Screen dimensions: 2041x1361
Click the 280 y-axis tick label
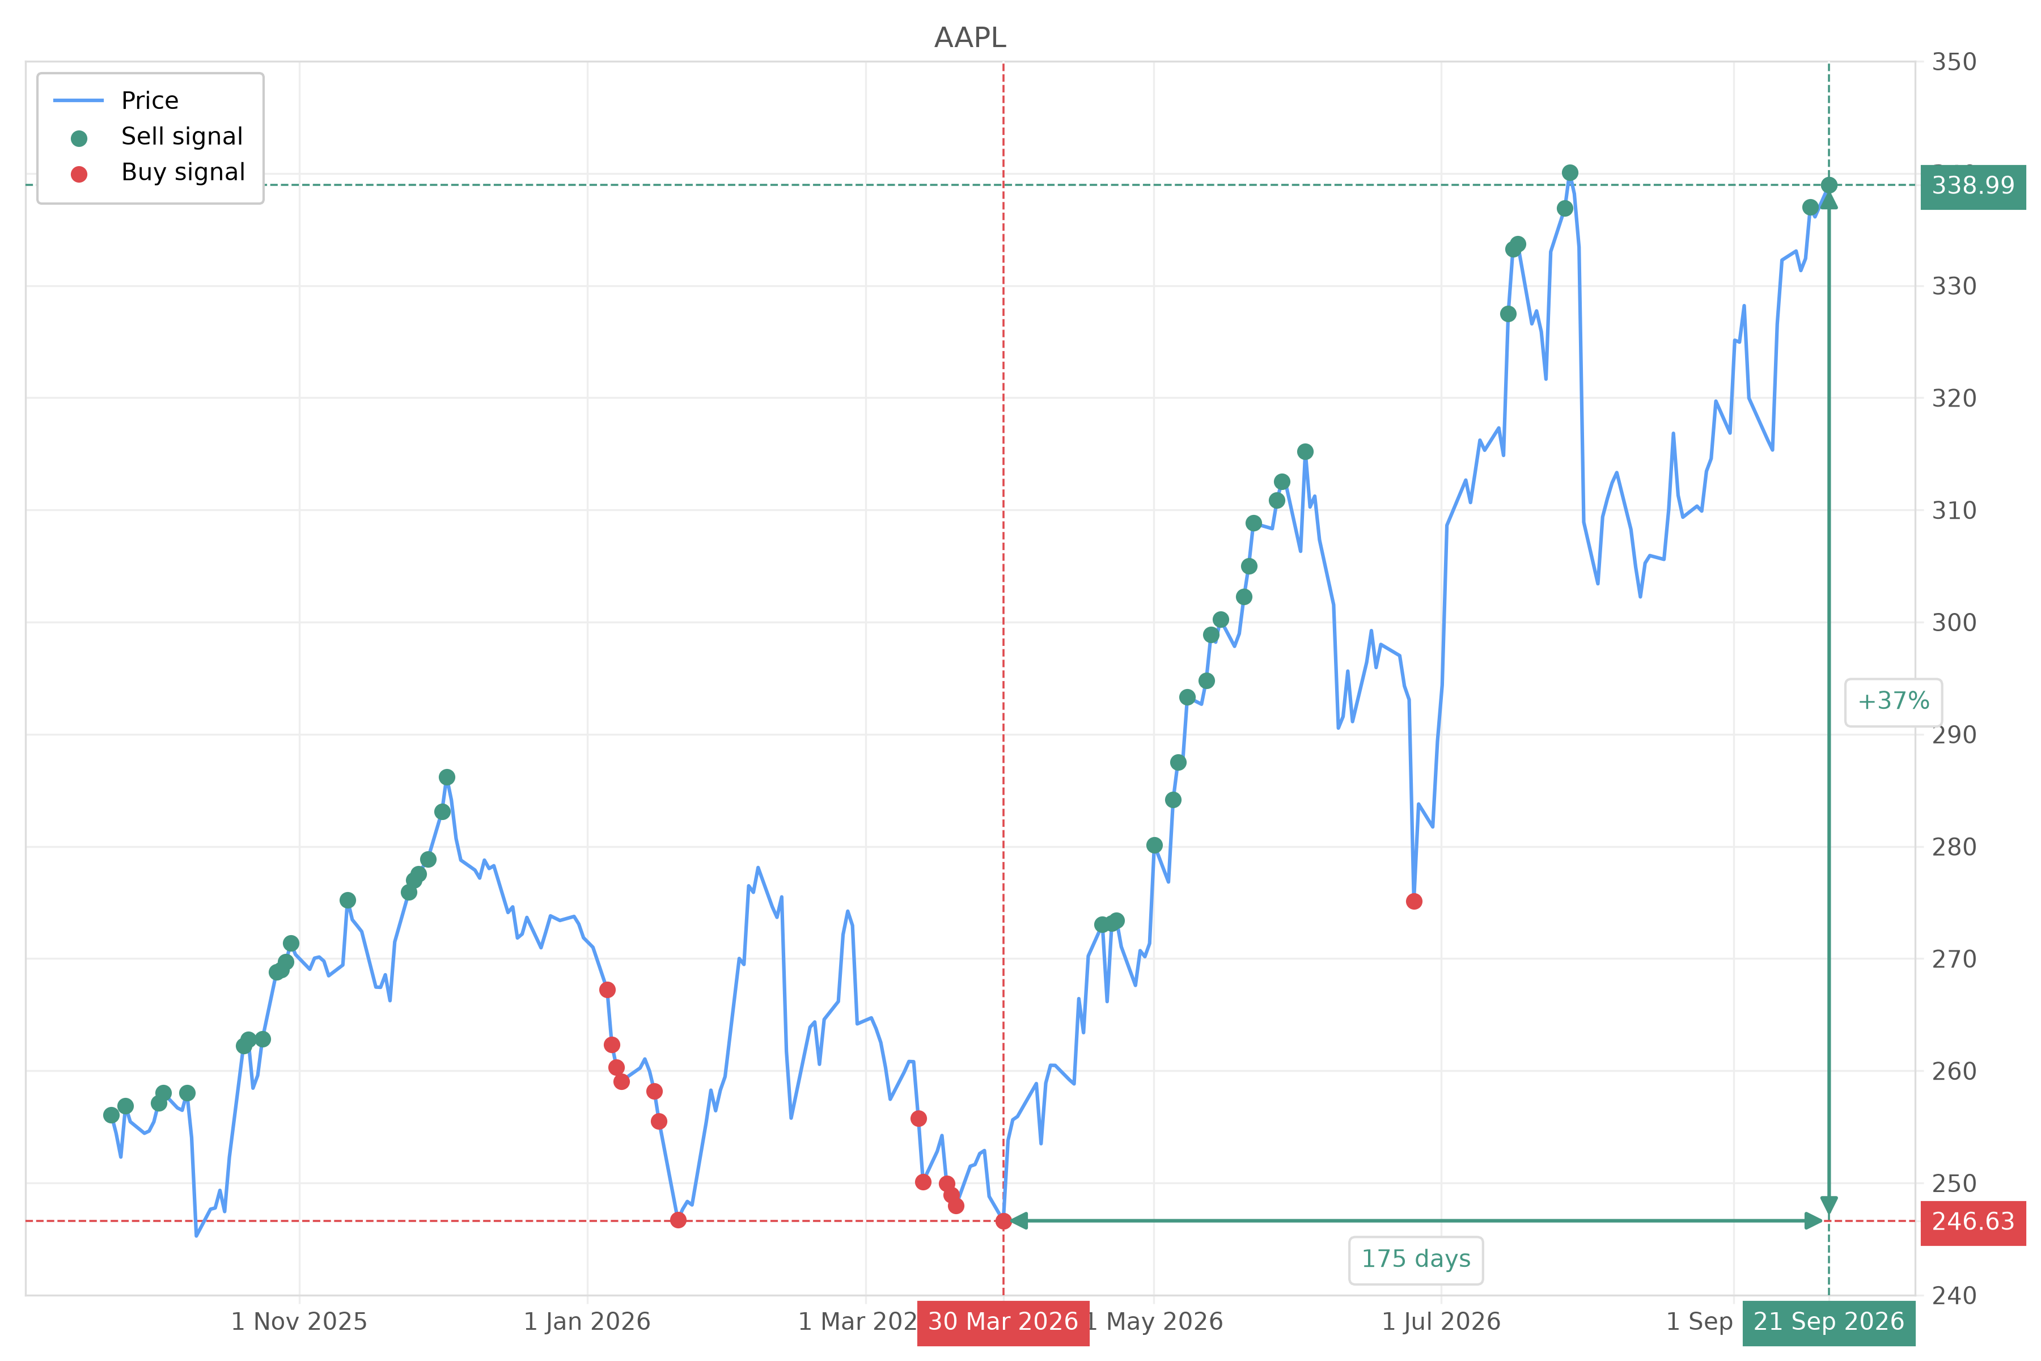tap(1953, 847)
